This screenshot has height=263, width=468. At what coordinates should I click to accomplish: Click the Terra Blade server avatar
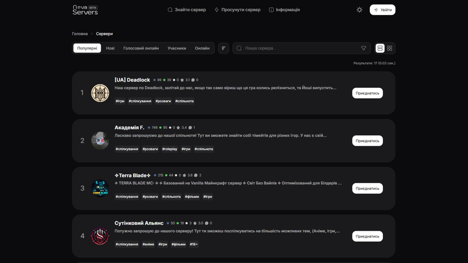100,188
